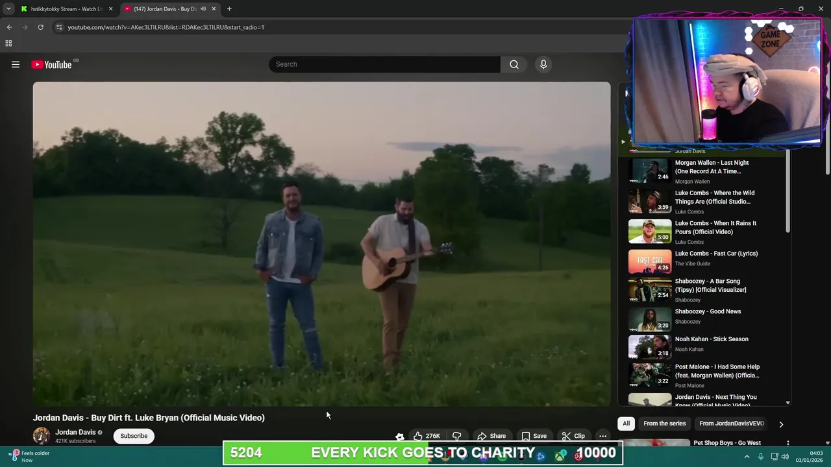This screenshot has width=831, height=467.
Task: Select the All filter chip
Action: click(626, 424)
